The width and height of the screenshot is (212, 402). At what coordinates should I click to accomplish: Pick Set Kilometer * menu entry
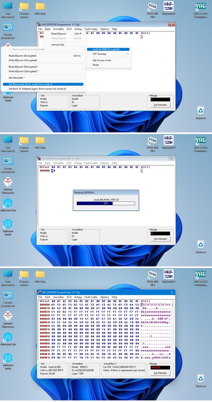click(43, 78)
